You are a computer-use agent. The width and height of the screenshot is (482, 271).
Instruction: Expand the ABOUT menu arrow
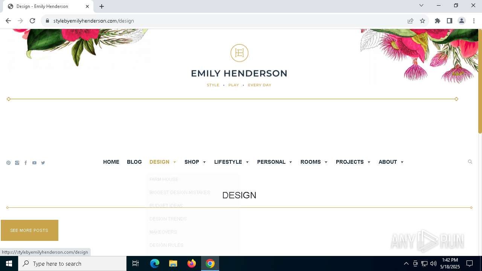(x=402, y=162)
